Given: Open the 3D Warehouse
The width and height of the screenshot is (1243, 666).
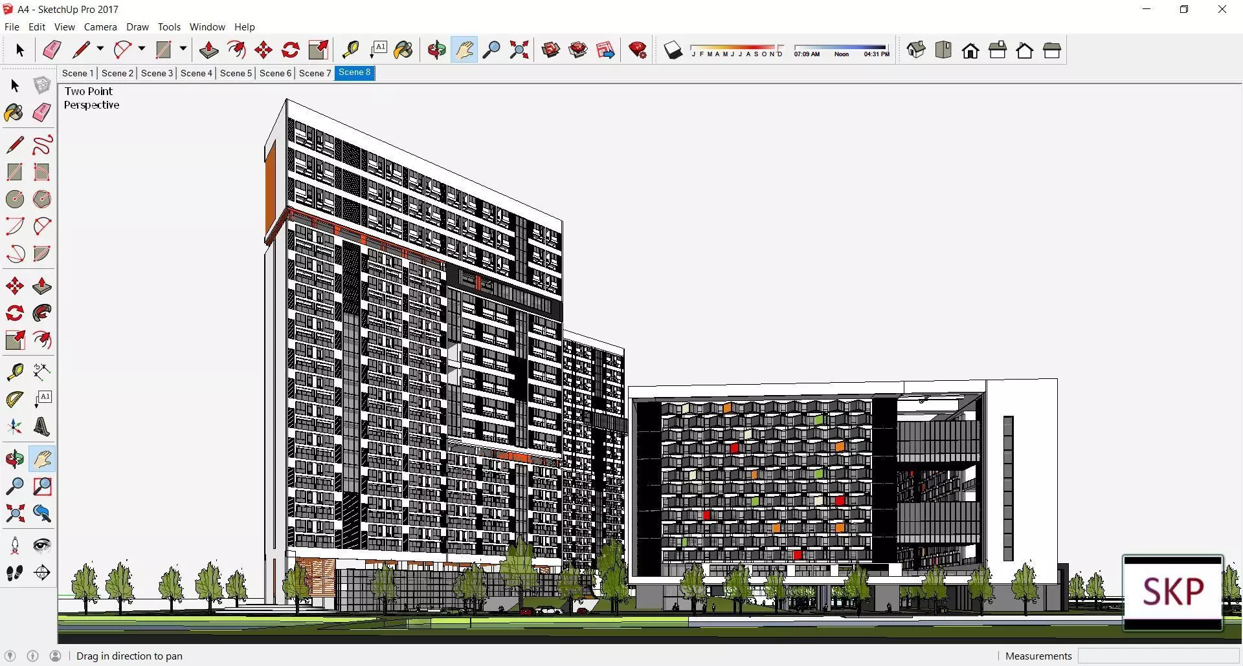Looking at the screenshot, I should tap(551, 50).
